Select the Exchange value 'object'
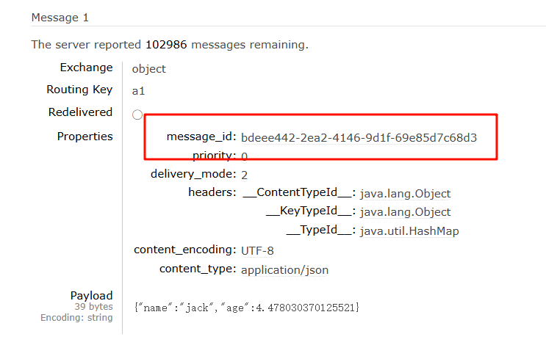Screen dimensions: 546x345 point(148,69)
